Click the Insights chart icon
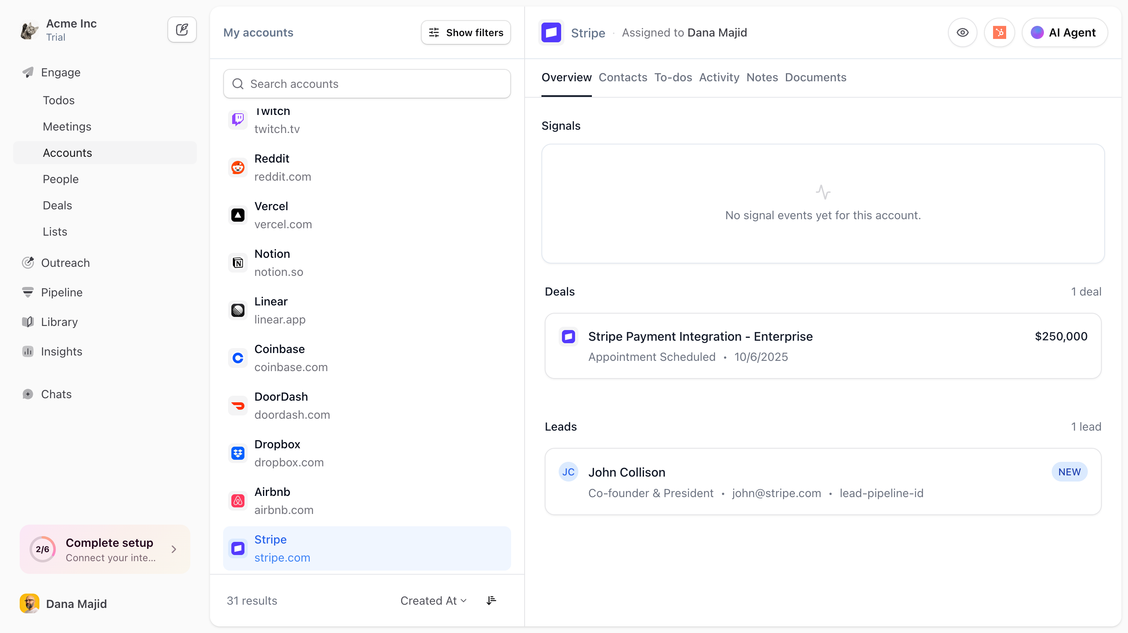This screenshot has width=1128, height=633. (28, 351)
